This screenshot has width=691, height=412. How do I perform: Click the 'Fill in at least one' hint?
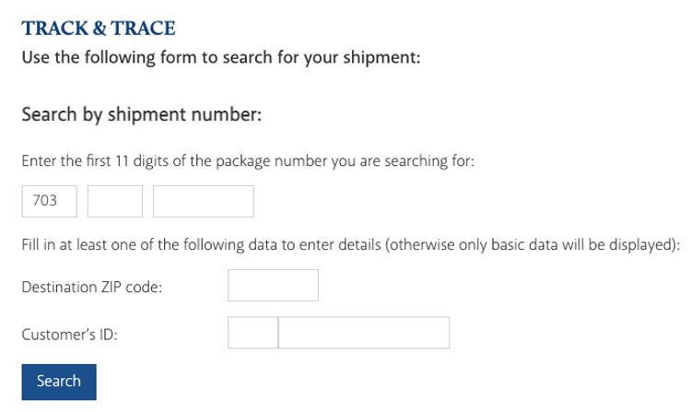(350, 245)
